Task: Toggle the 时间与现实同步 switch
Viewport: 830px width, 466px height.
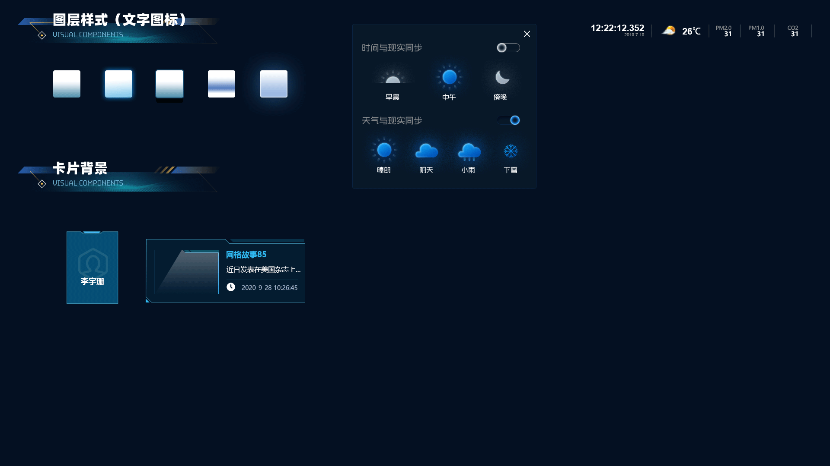Action: click(508, 47)
